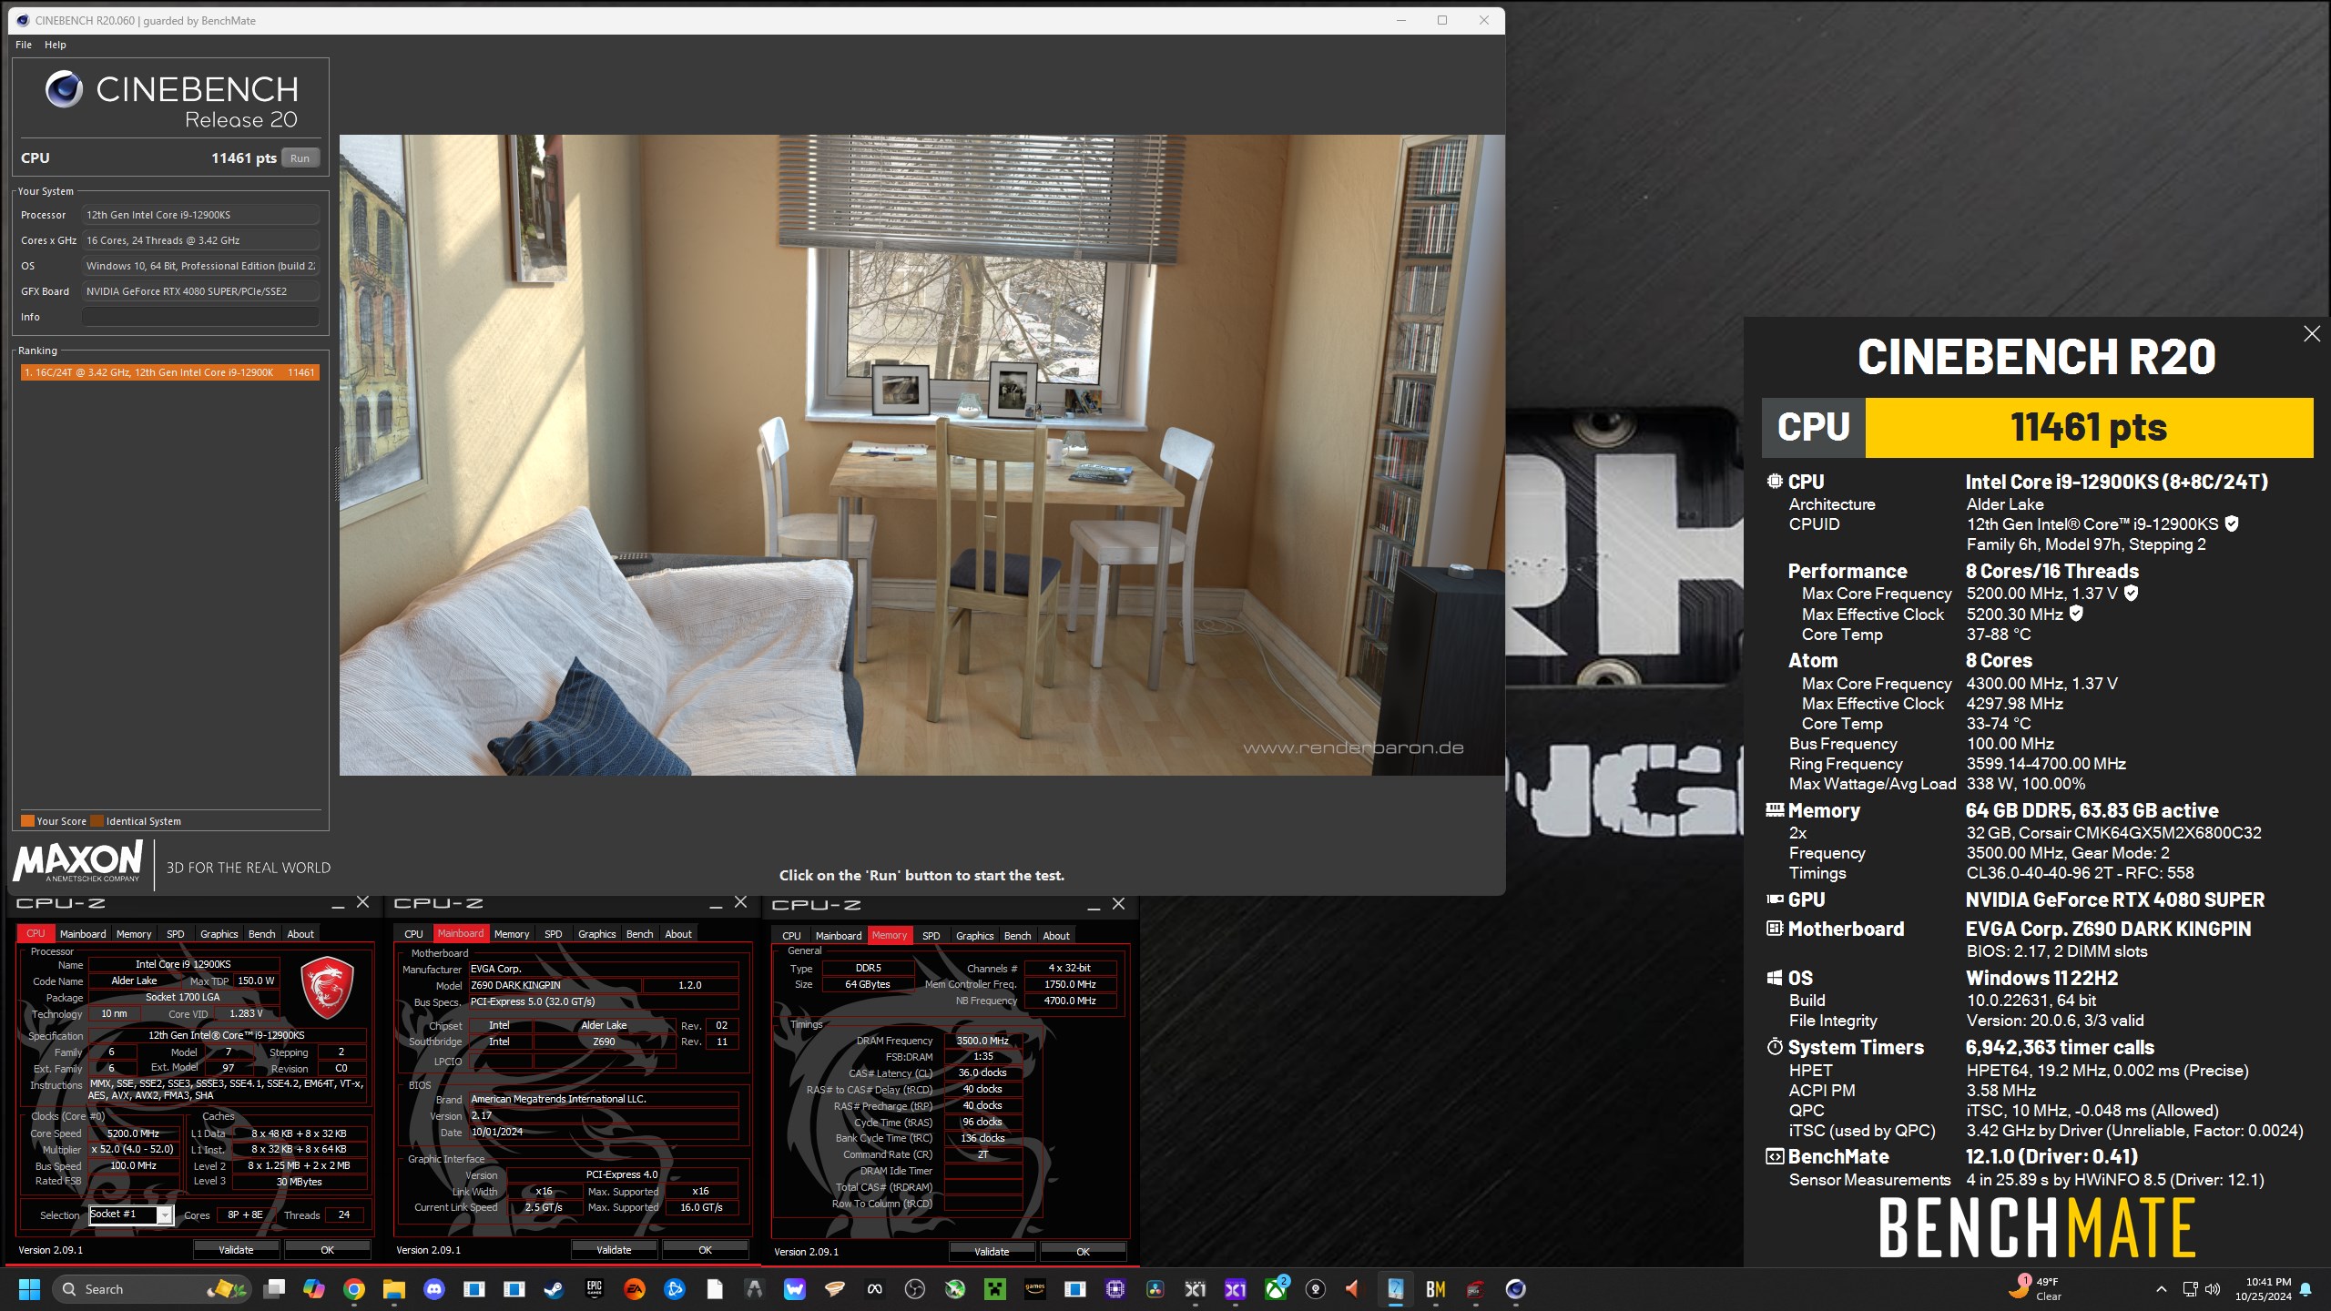Screen dimensions: 2331x1311
Task: Launch Copilot from the taskbar
Action: 314,1289
